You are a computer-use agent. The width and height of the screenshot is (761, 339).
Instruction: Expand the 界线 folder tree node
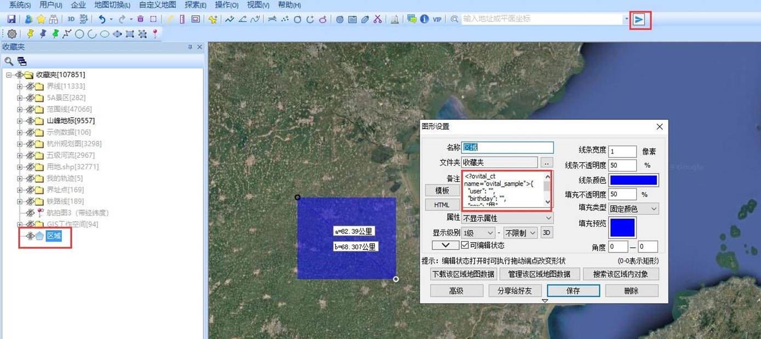click(20, 86)
